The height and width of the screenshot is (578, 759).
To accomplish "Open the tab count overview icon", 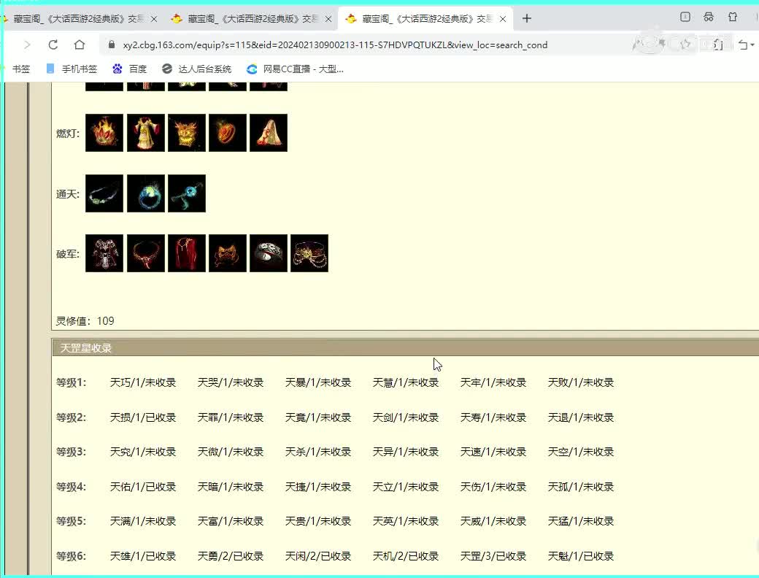I will 685,17.
